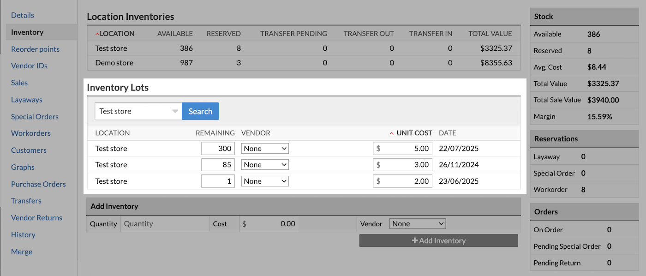Click the Add Inventory Cost field
This screenshot has width=646, height=276.
(270, 224)
